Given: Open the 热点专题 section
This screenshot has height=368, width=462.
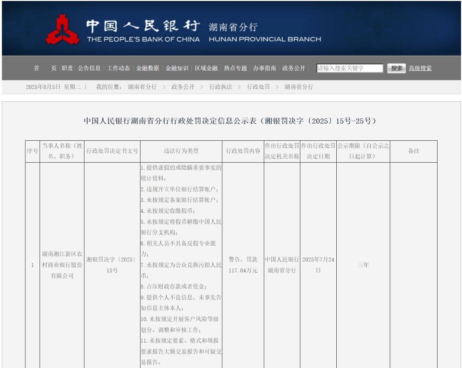Looking at the screenshot, I should pyautogui.click(x=236, y=68).
